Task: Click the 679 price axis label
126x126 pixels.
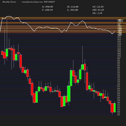Action: pyautogui.click(x=119, y=87)
